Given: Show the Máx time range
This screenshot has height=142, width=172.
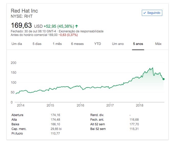Looking at the screenshot, I should 158,44.
